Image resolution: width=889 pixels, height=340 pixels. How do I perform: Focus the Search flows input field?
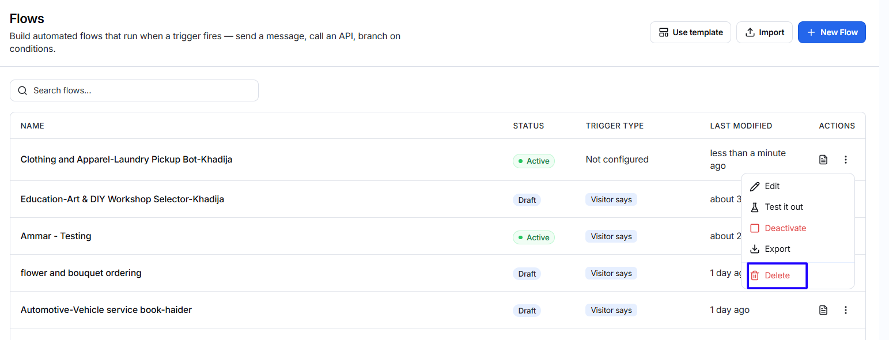click(134, 90)
